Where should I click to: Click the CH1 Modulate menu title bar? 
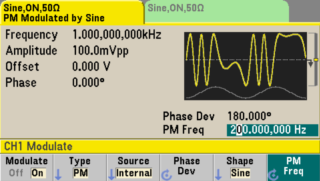tap(160, 146)
